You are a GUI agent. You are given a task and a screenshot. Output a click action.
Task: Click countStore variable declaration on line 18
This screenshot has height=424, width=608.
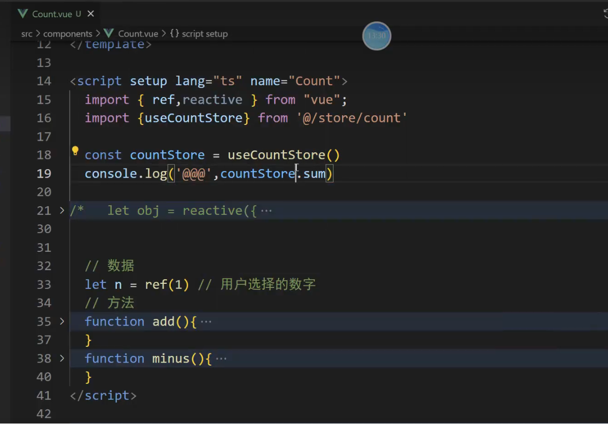[167, 155]
